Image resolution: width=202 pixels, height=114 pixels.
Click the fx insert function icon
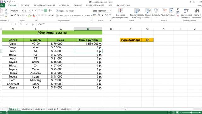coord(33,24)
